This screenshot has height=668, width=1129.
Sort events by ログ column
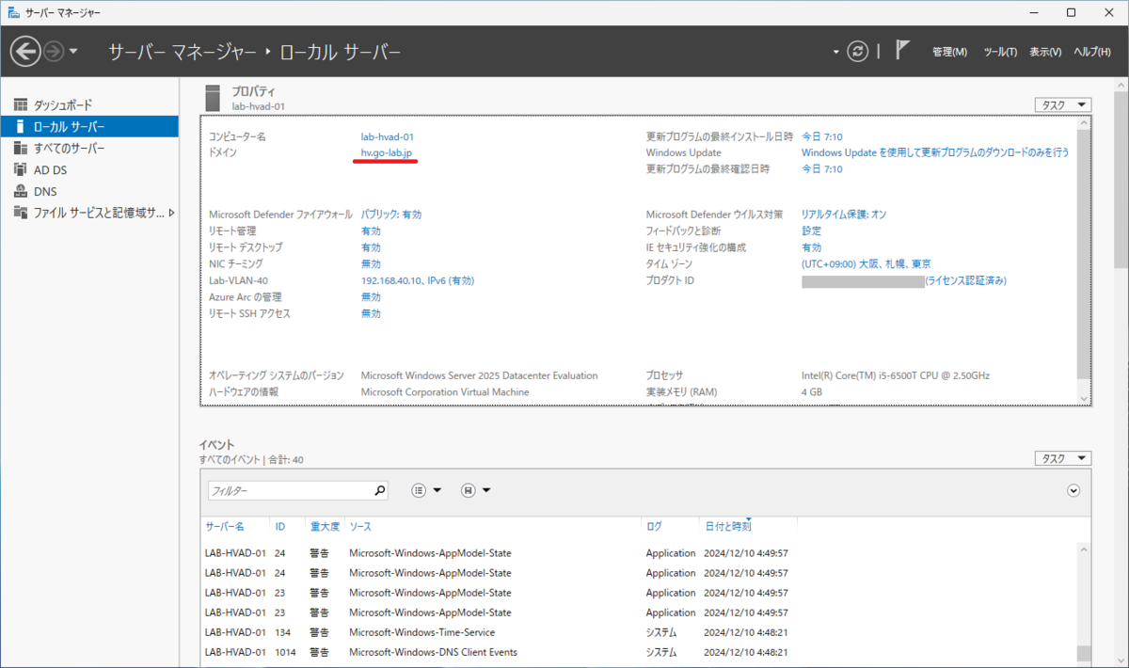pyautogui.click(x=654, y=526)
